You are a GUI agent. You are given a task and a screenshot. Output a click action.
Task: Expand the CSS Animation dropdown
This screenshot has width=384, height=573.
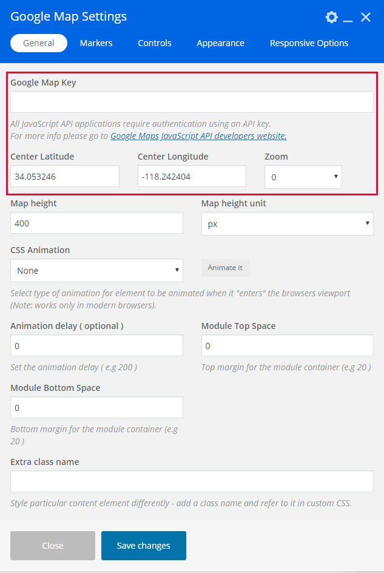point(96,271)
